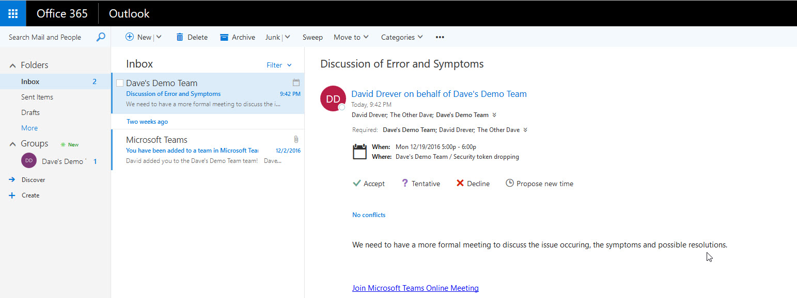Click the green Accept checkmark icon
797x298 pixels.
pos(356,183)
